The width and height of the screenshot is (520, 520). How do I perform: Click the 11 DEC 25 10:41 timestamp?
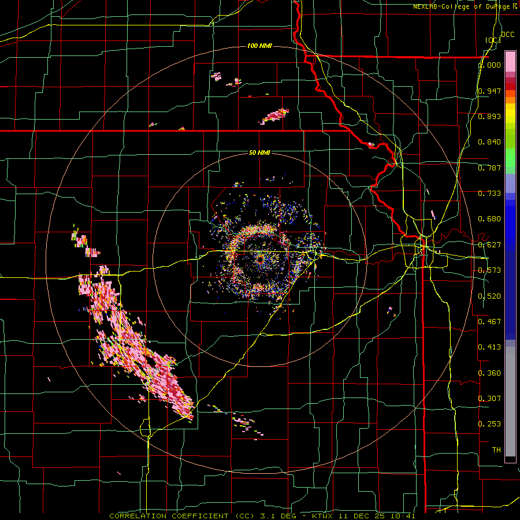point(378,516)
